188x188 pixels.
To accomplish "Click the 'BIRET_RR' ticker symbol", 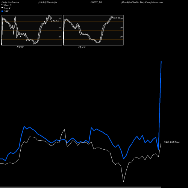I will pyautogui.click(x=96, y=2).
